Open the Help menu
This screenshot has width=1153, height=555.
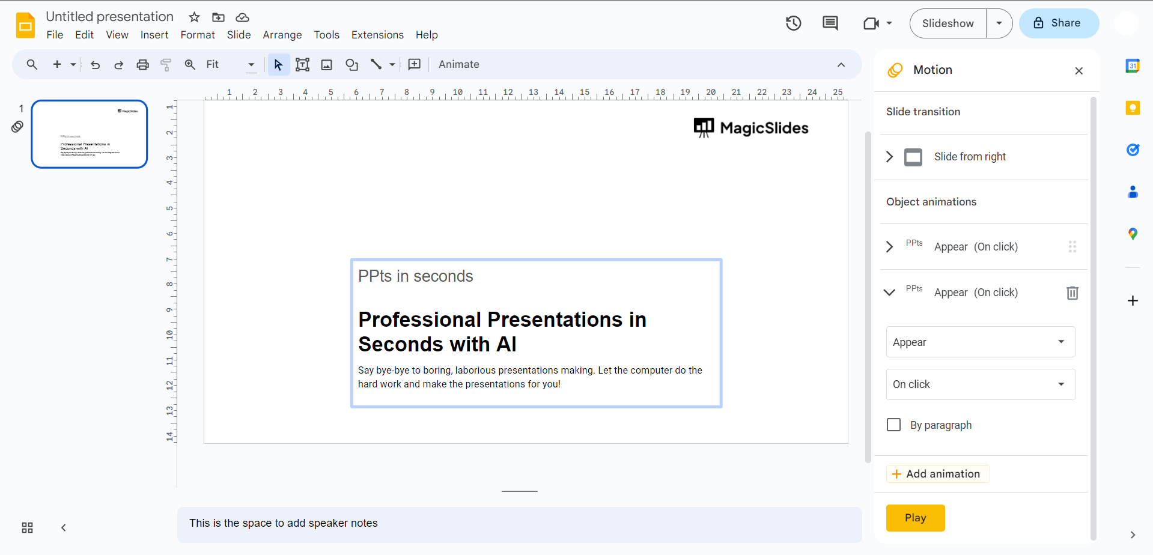(427, 35)
